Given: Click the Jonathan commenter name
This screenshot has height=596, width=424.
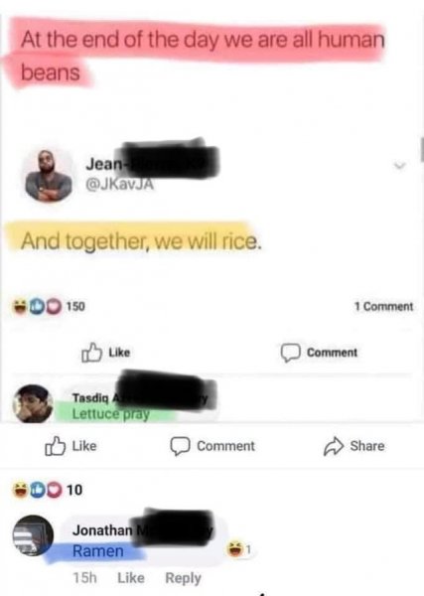Looking at the screenshot, I should click(x=102, y=530).
